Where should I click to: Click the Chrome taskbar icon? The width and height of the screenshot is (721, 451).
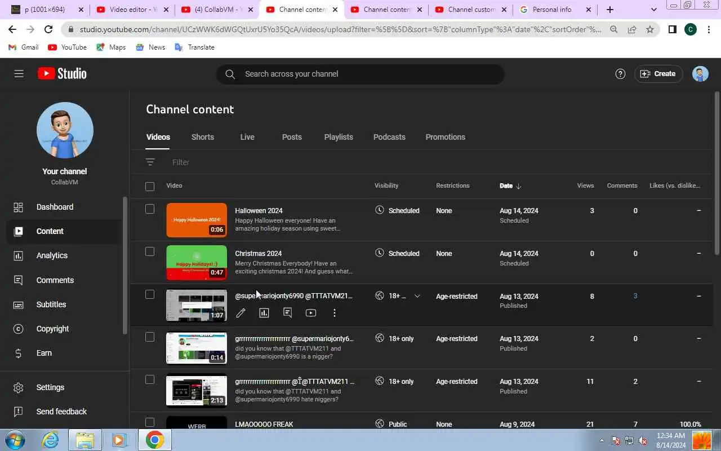(x=154, y=440)
